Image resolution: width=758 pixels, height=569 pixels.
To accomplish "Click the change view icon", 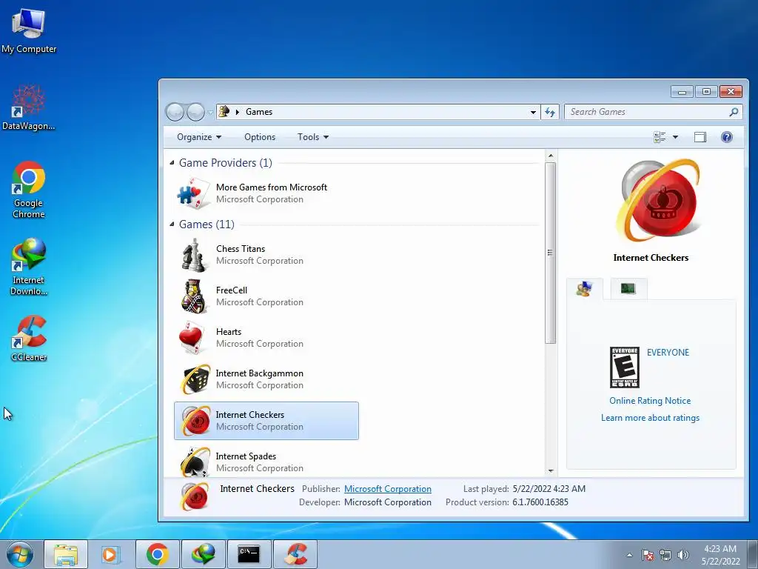I will tap(660, 137).
